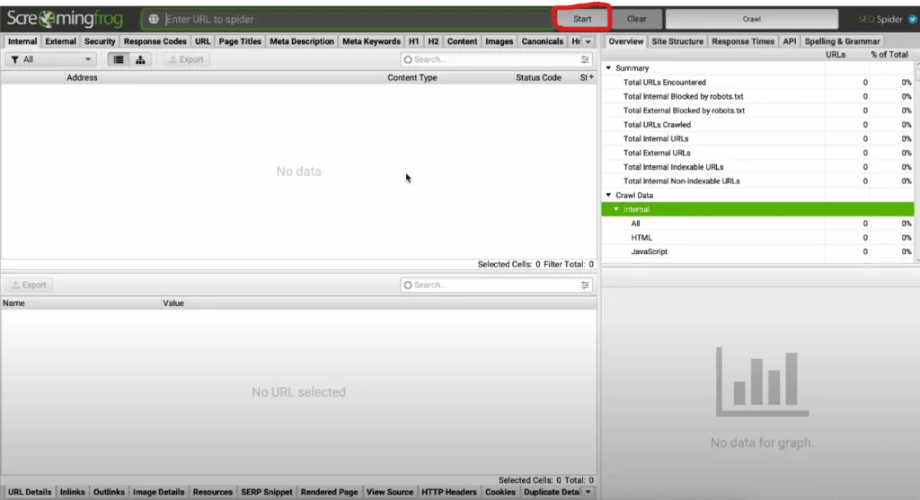Sort by Content Type column header
The image size is (920, 500).
pyautogui.click(x=411, y=77)
